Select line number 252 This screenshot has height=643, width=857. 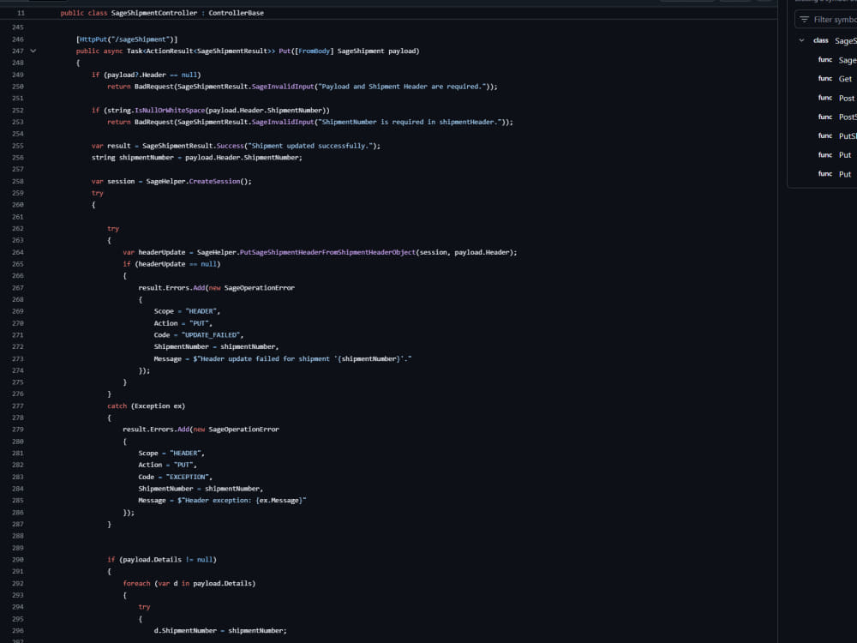click(x=18, y=111)
